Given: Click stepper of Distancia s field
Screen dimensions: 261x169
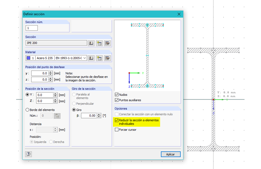Looking at the screenshot, I should point(55,130).
